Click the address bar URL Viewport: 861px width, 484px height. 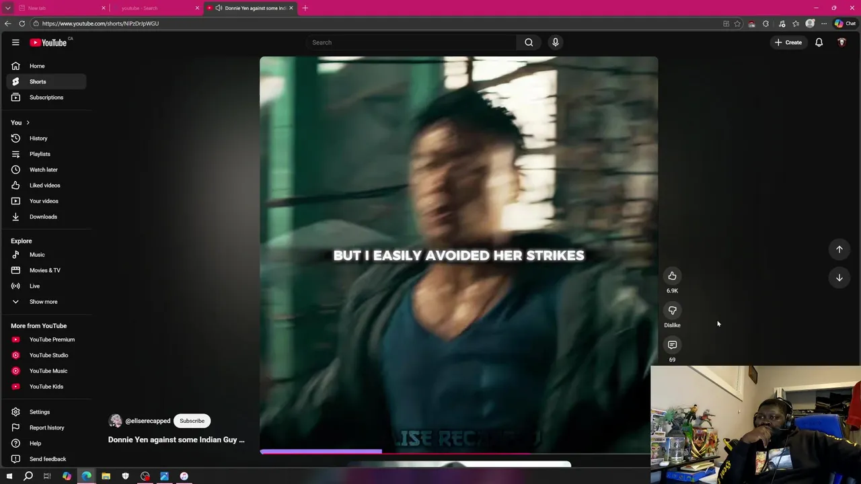pyautogui.click(x=100, y=24)
